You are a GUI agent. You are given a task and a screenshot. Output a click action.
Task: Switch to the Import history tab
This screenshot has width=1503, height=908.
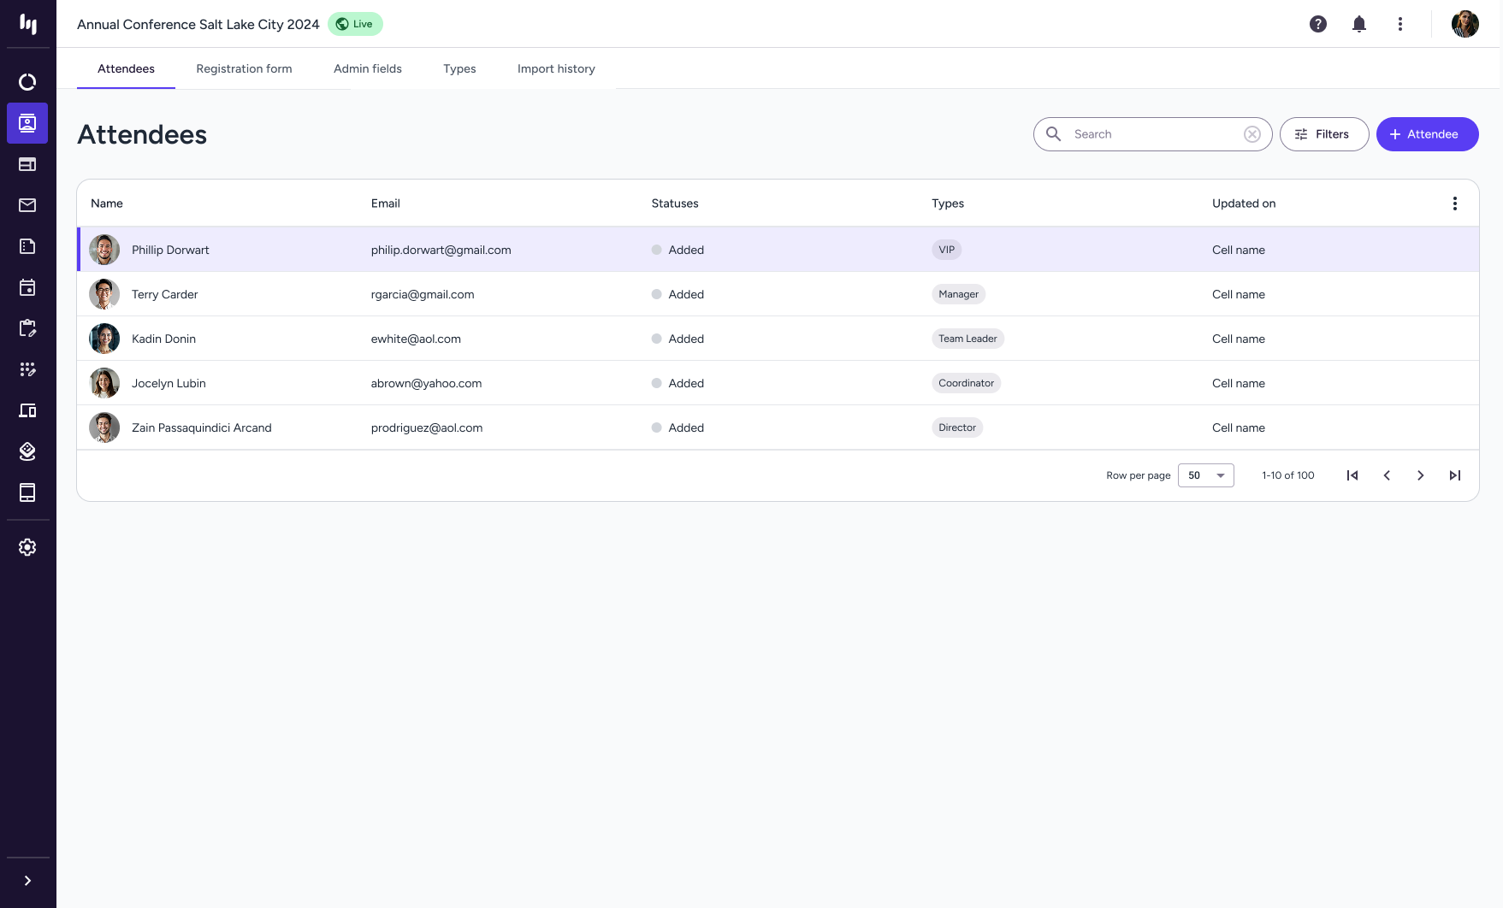(x=556, y=68)
